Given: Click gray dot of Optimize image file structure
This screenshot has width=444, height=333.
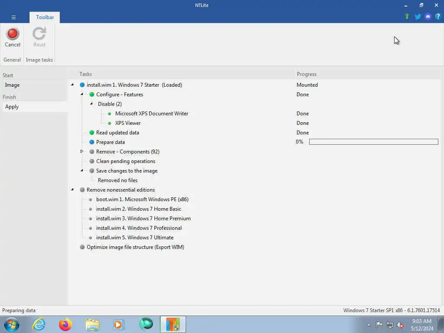Looking at the screenshot, I should click(x=82, y=247).
